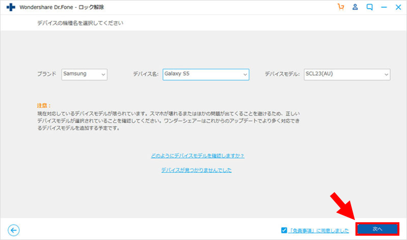407x240 pixels.
Task: Open the user account icon
Action: point(355,7)
